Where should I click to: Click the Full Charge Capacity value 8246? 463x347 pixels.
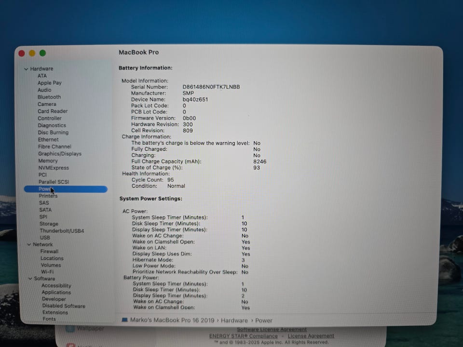260,162
